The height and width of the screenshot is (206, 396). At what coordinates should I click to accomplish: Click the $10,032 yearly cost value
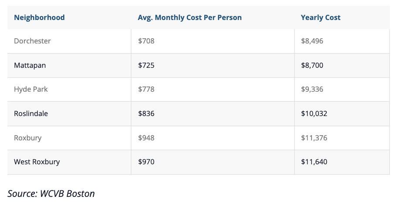314,113
